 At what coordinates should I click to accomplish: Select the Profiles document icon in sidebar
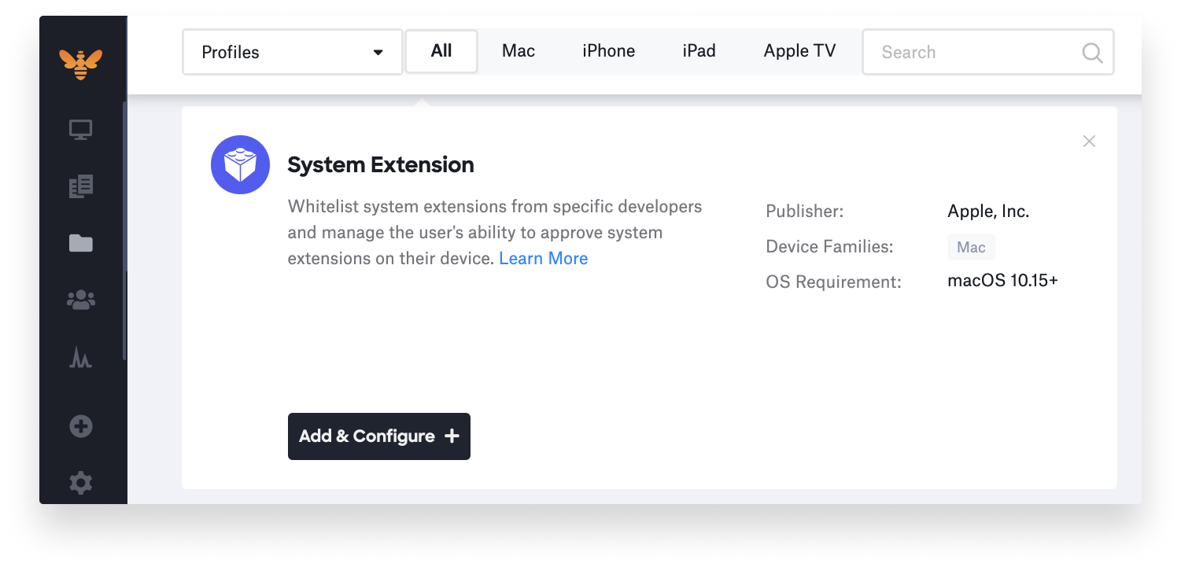click(x=81, y=186)
